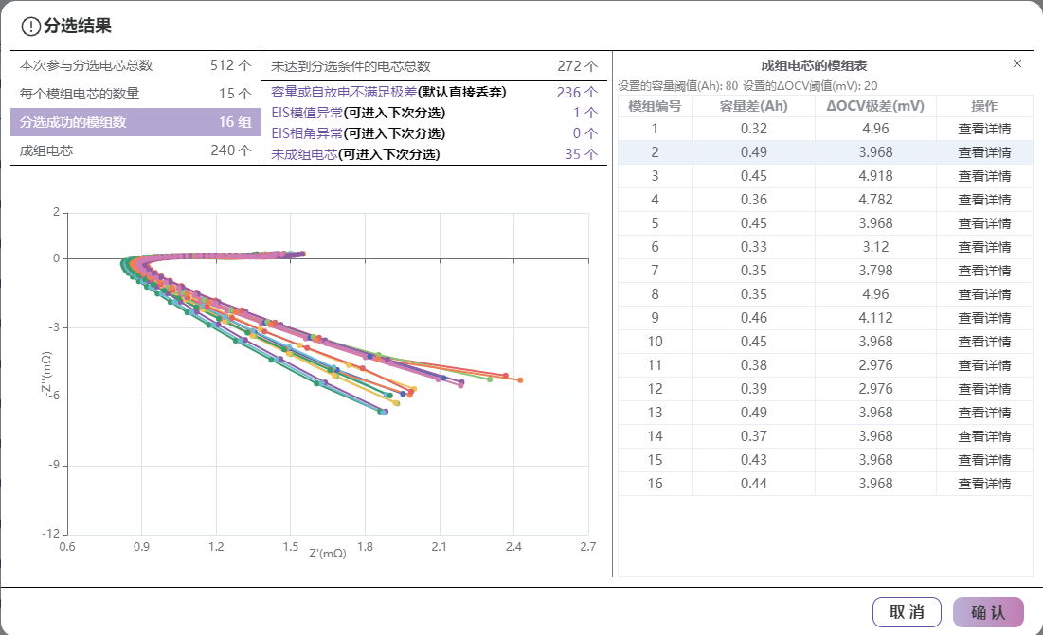
Task: Open 查看详情 for module 2
Action: click(x=983, y=152)
